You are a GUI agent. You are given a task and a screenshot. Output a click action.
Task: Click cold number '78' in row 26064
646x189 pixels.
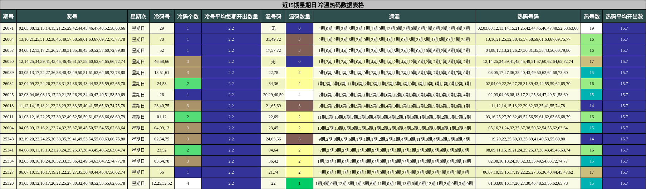(x=162, y=39)
